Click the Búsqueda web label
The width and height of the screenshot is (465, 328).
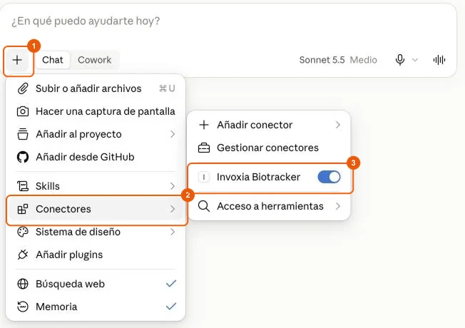pos(71,284)
